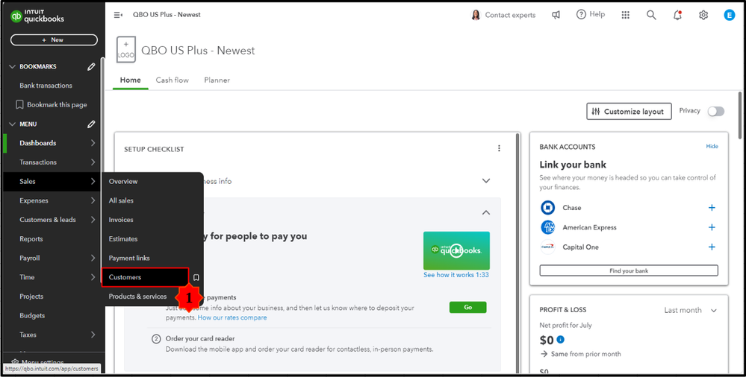Image resolution: width=746 pixels, height=377 pixels.
Task: Click the Contact experts avatar
Action: 476,15
